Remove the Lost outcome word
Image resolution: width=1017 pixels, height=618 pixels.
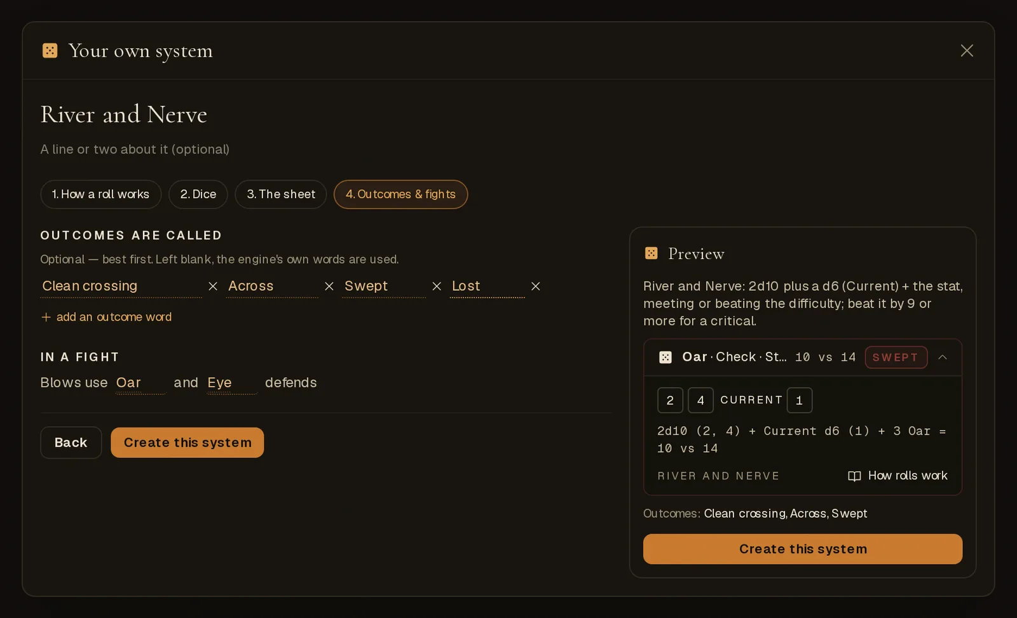click(x=536, y=286)
